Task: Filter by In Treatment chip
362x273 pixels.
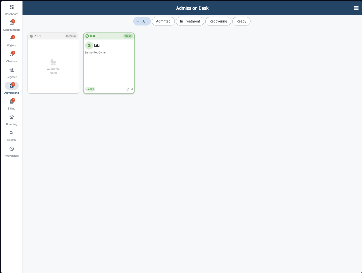Action: click(190, 21)
